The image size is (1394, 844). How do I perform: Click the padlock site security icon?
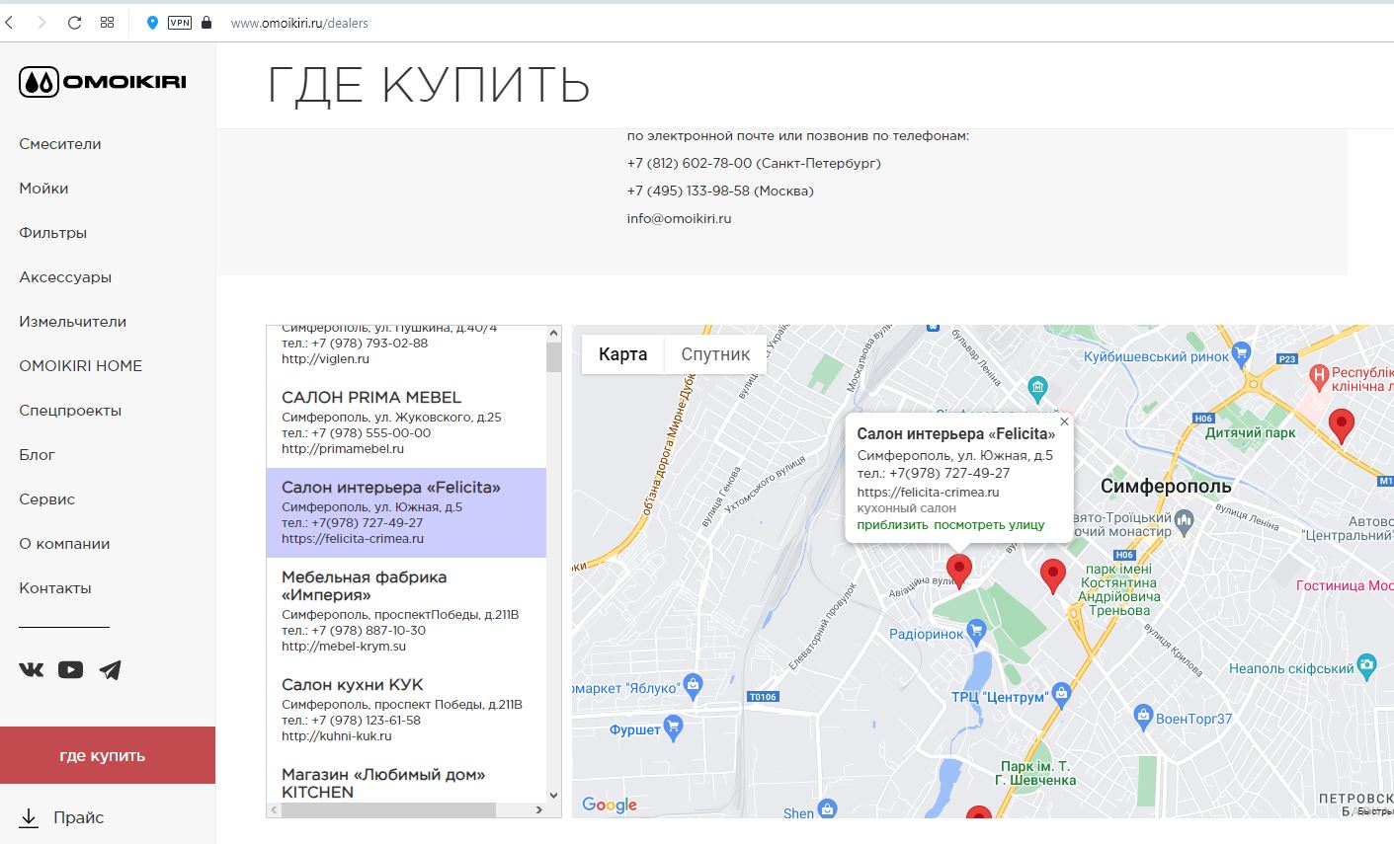point(206,23)
